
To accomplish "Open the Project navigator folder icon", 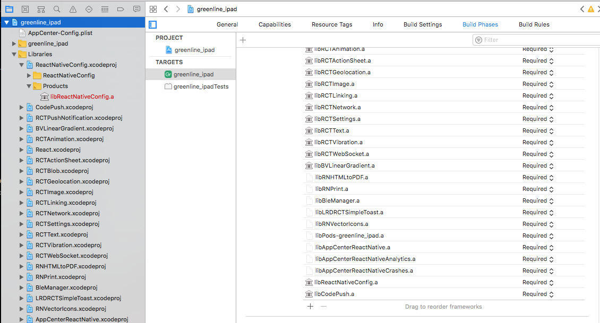I will pos(9,9).
